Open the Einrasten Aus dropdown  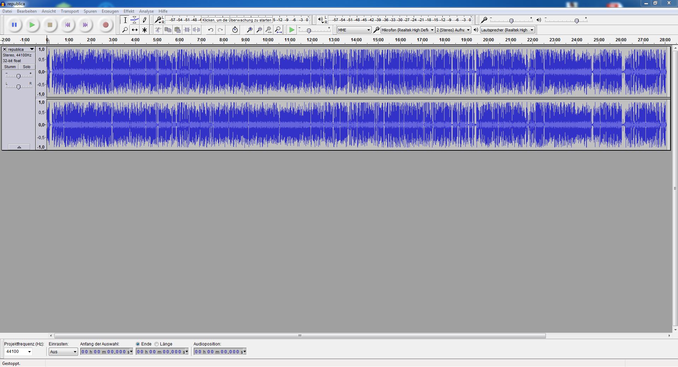click(63, 351)
